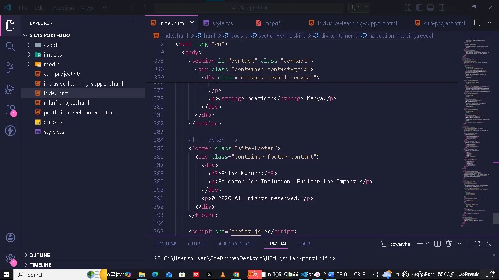Open Explorer Views and More Actions ellipsis

coord(135,23)
